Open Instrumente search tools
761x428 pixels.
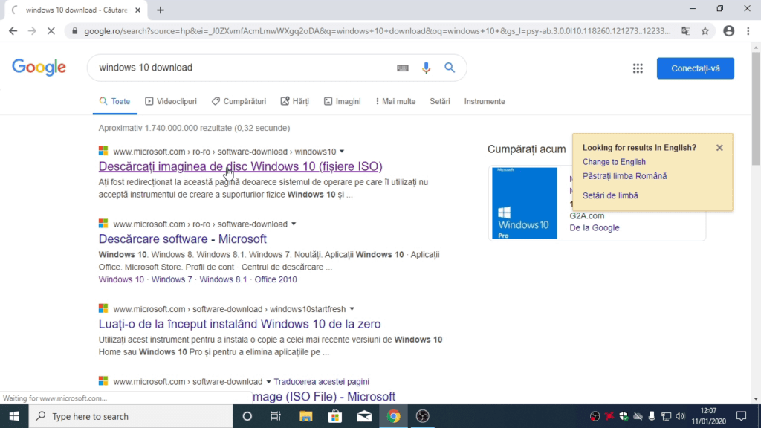[x=485, y=101]
